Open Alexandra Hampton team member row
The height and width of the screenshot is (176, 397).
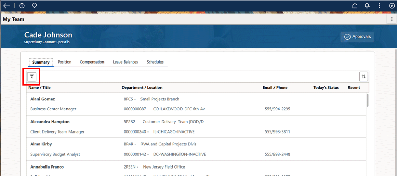coord(196,126)
